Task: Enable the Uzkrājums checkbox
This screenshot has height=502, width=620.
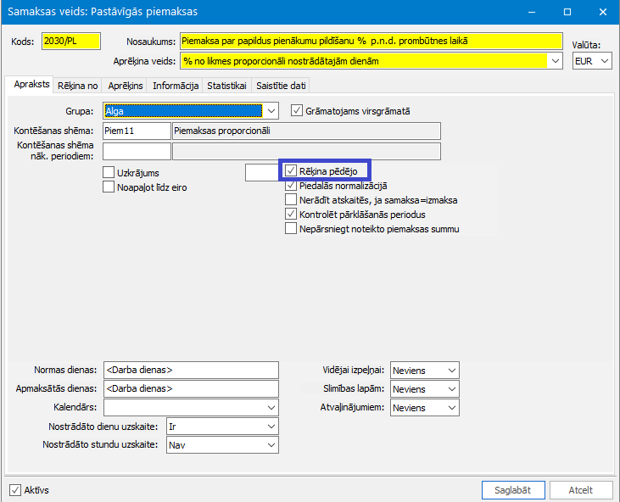Action: 109,172
